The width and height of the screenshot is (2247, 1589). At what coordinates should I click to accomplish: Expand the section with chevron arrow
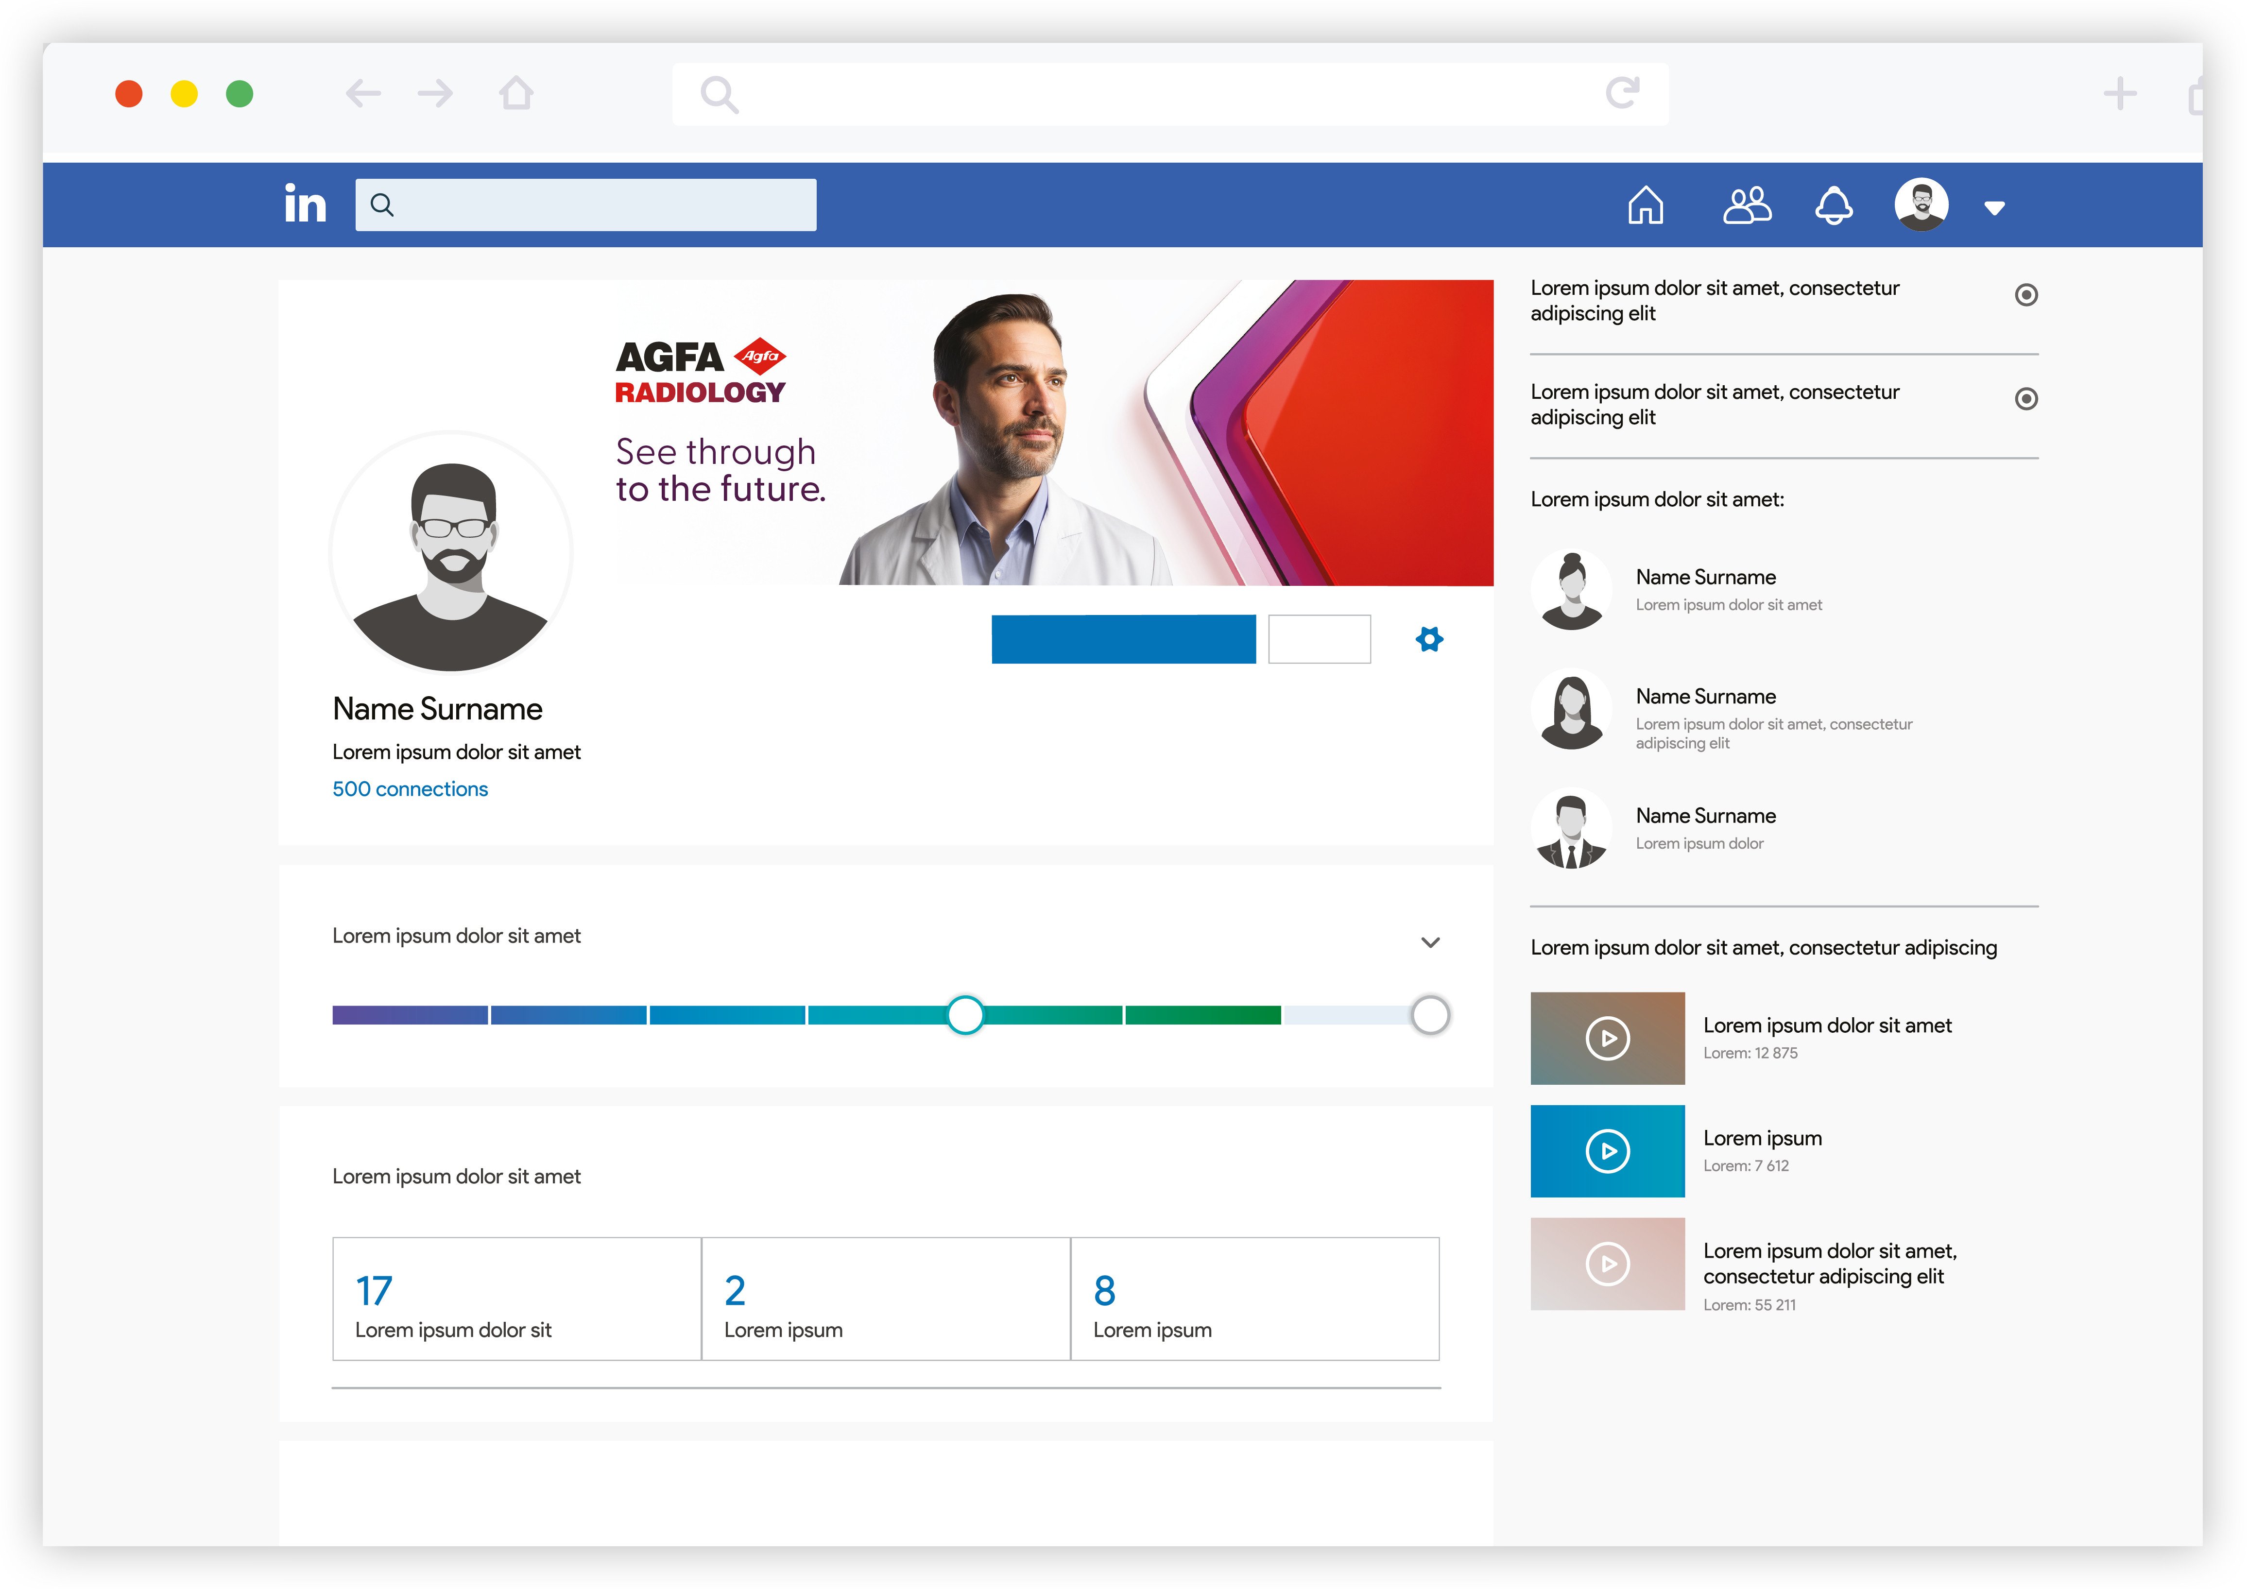tap(1430, 942)
